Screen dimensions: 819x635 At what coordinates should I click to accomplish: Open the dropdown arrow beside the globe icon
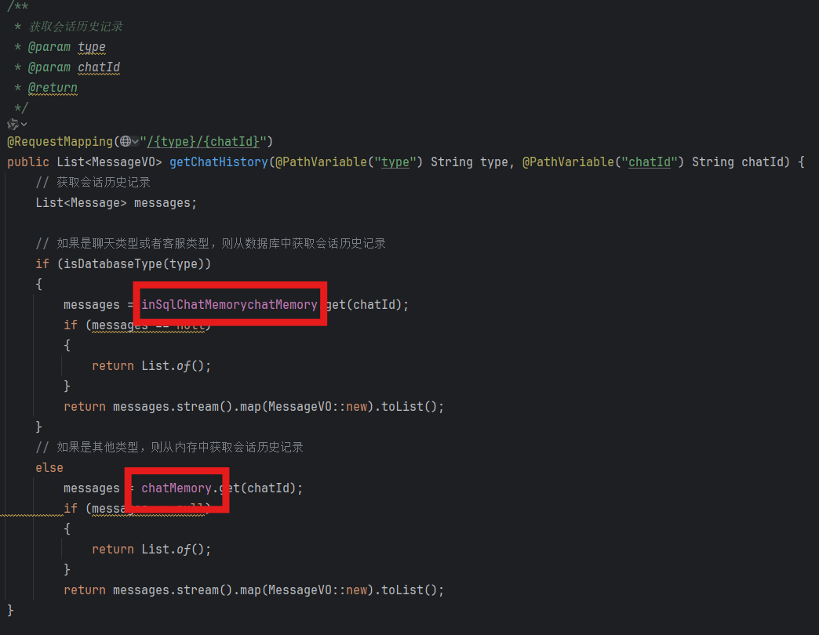(136, 141)
